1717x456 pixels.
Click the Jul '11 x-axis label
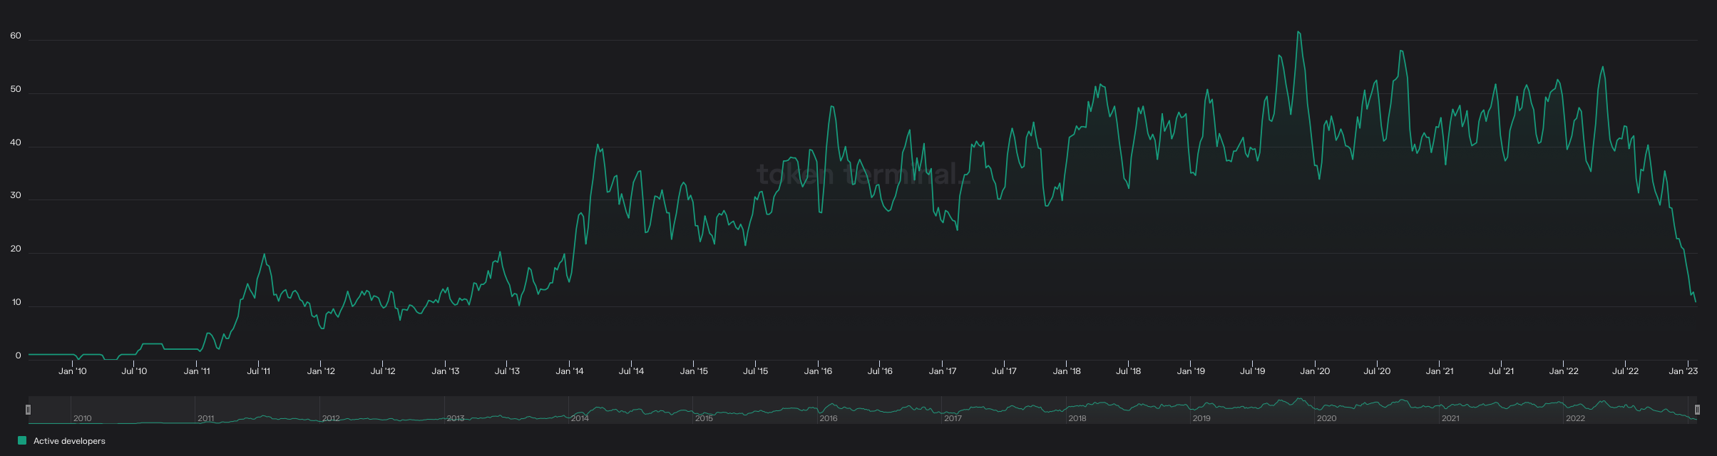pyautogui.click(x=258, y=371)
